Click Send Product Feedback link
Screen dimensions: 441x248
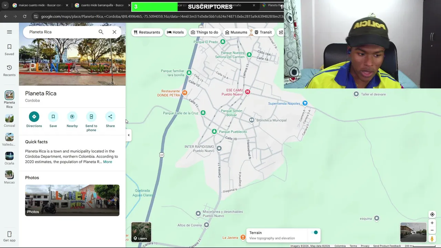tap(387, 246)
